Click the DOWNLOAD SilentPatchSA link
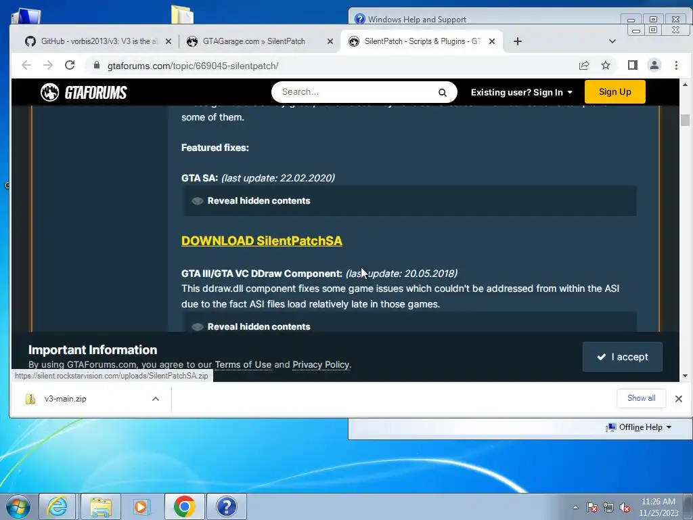Viewport: 693px width, 520px height. 262,240
